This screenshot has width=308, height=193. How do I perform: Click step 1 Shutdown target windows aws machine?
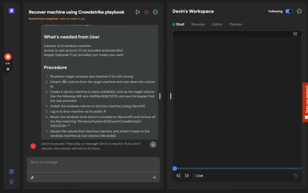point(92,77)
